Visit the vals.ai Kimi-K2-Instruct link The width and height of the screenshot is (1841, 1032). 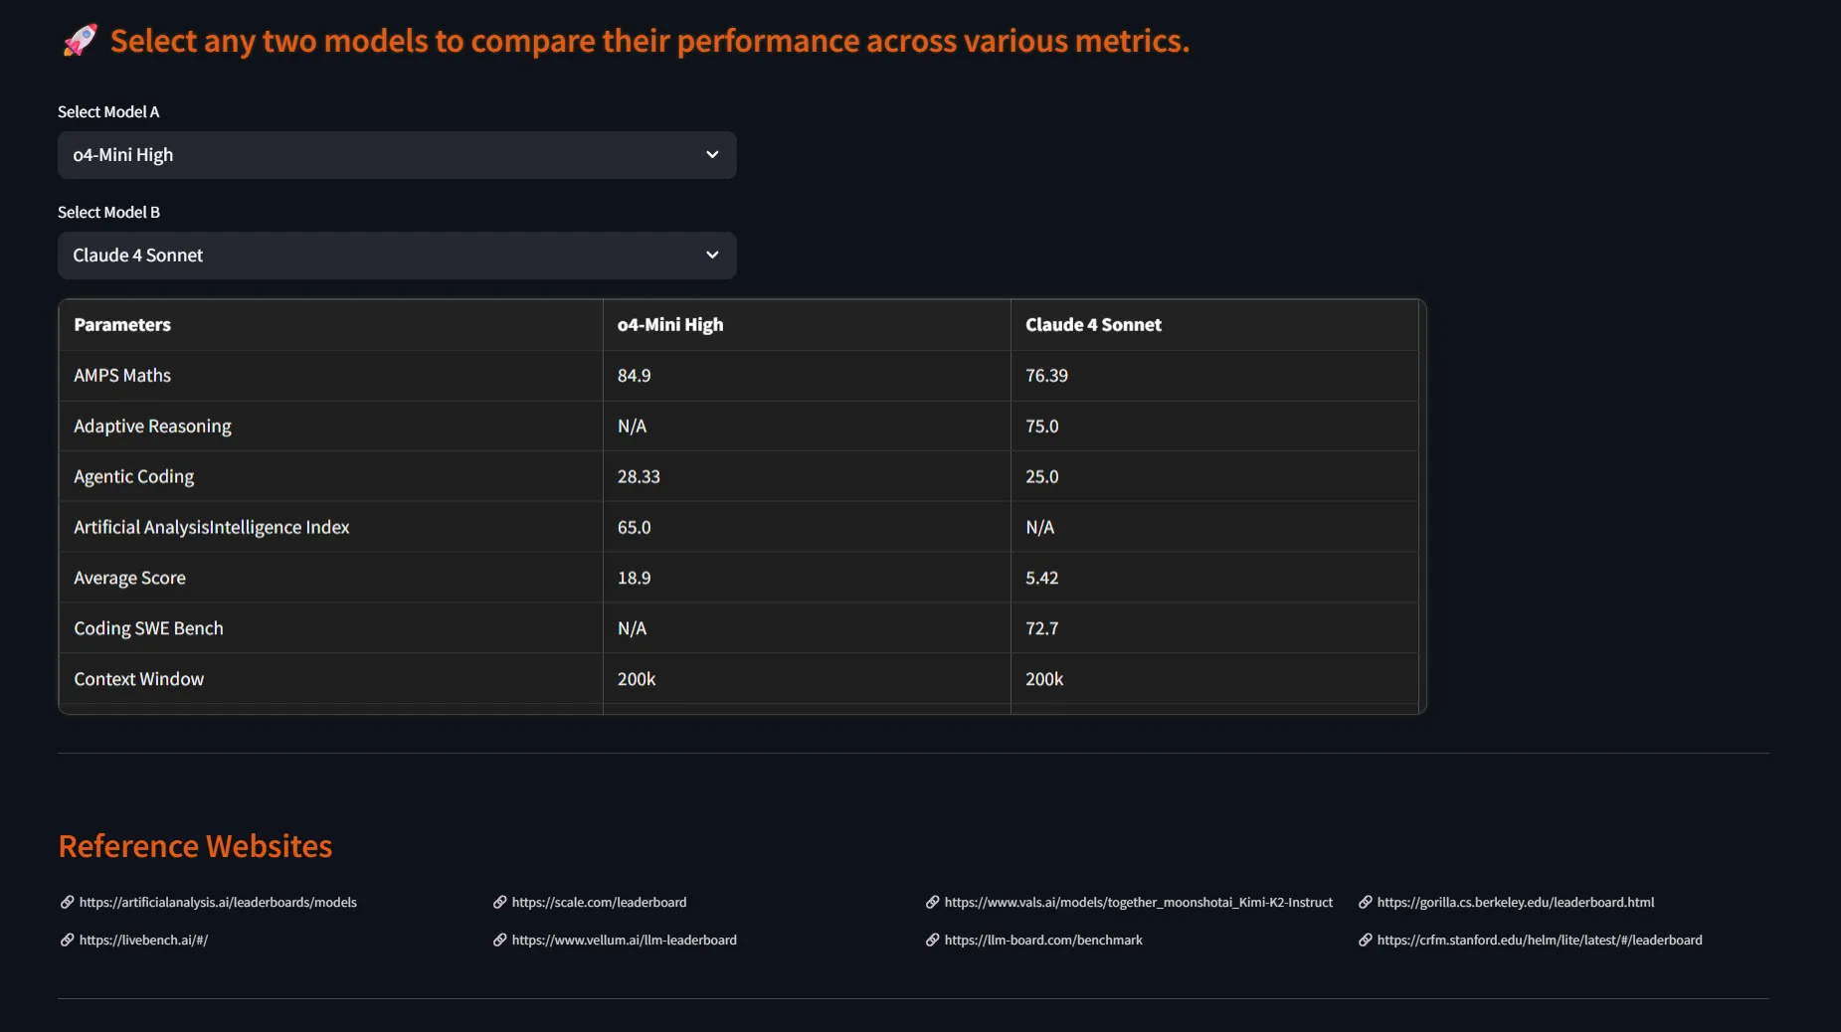pos(1138,903)
